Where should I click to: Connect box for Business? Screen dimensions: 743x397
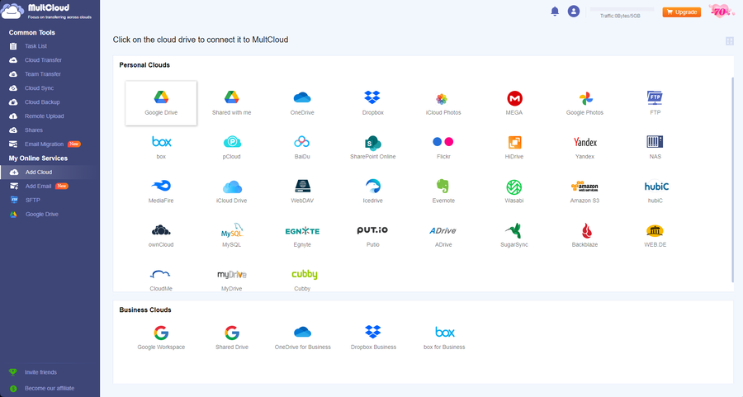coord(444,338)
